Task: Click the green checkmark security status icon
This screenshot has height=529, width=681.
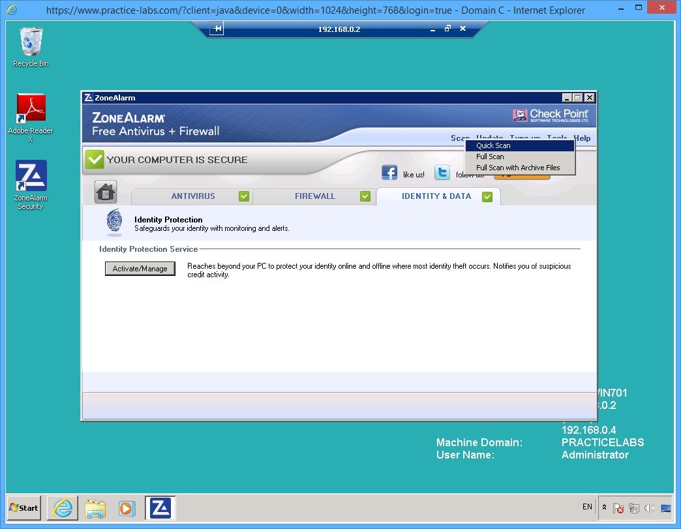Action: click(94, 158)
